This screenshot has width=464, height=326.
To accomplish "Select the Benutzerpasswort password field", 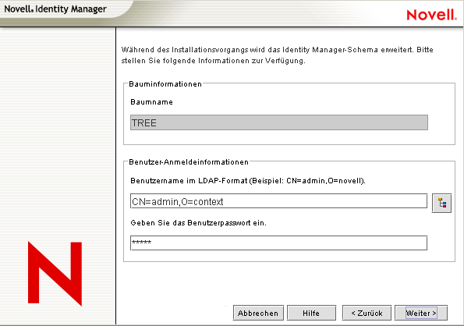I will pyautogui.click(x=278, y=243).
